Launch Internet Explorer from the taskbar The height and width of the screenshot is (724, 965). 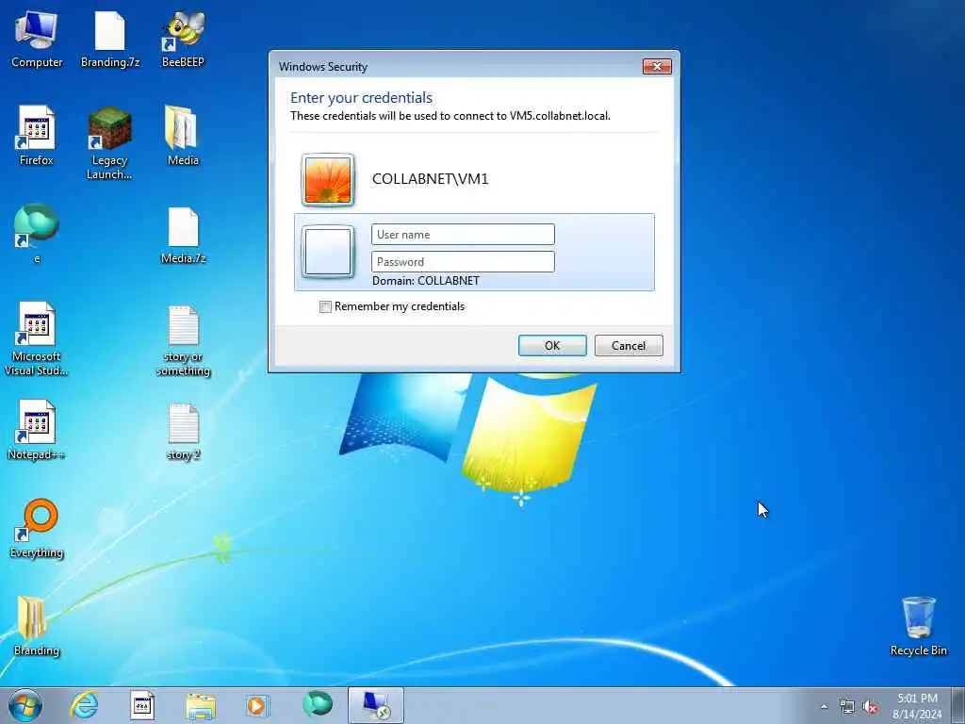coord(84,705)
